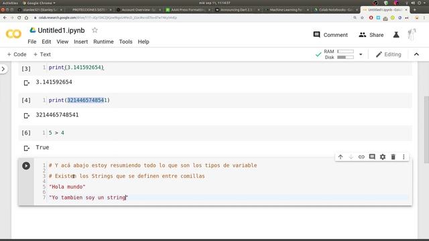This screenshot has height=241, width=429.
Task: Switch to Colab Notebooks browser tab
Action: [x=335, y=9]
